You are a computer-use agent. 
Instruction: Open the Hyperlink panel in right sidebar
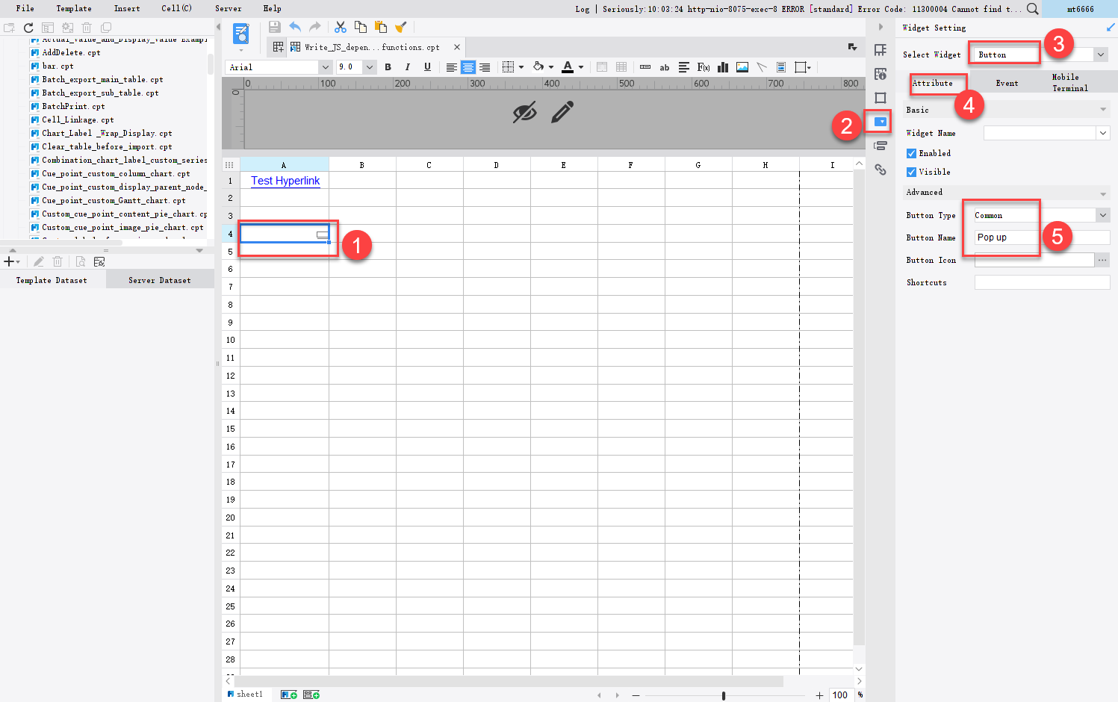pos(881,170)
